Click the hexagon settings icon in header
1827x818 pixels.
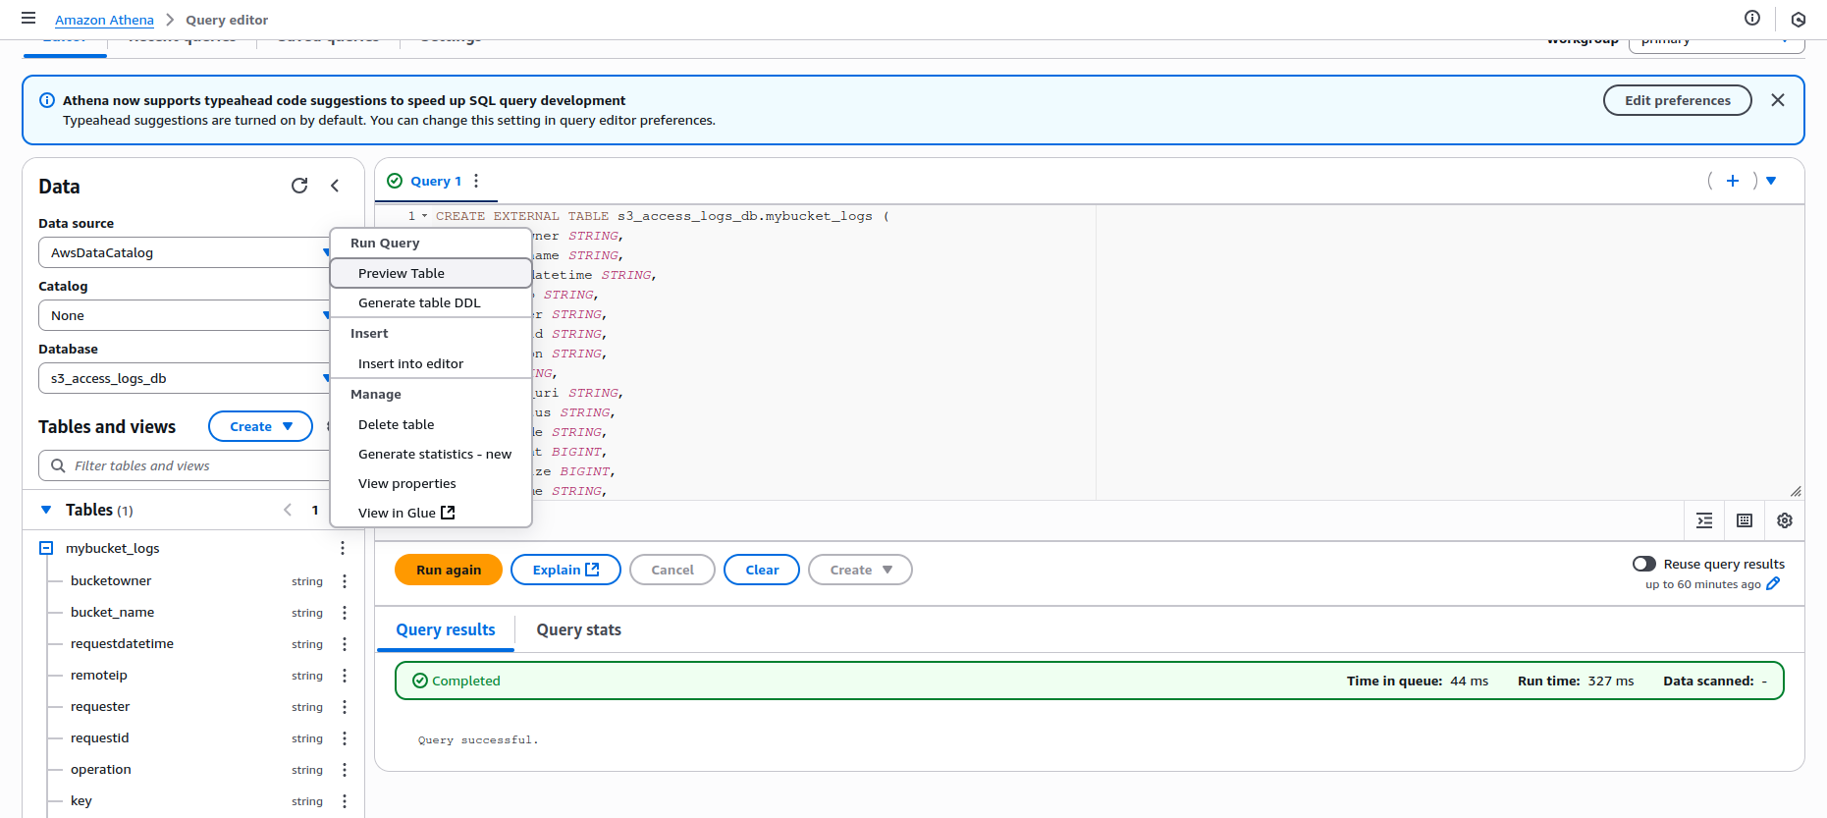1799,20
